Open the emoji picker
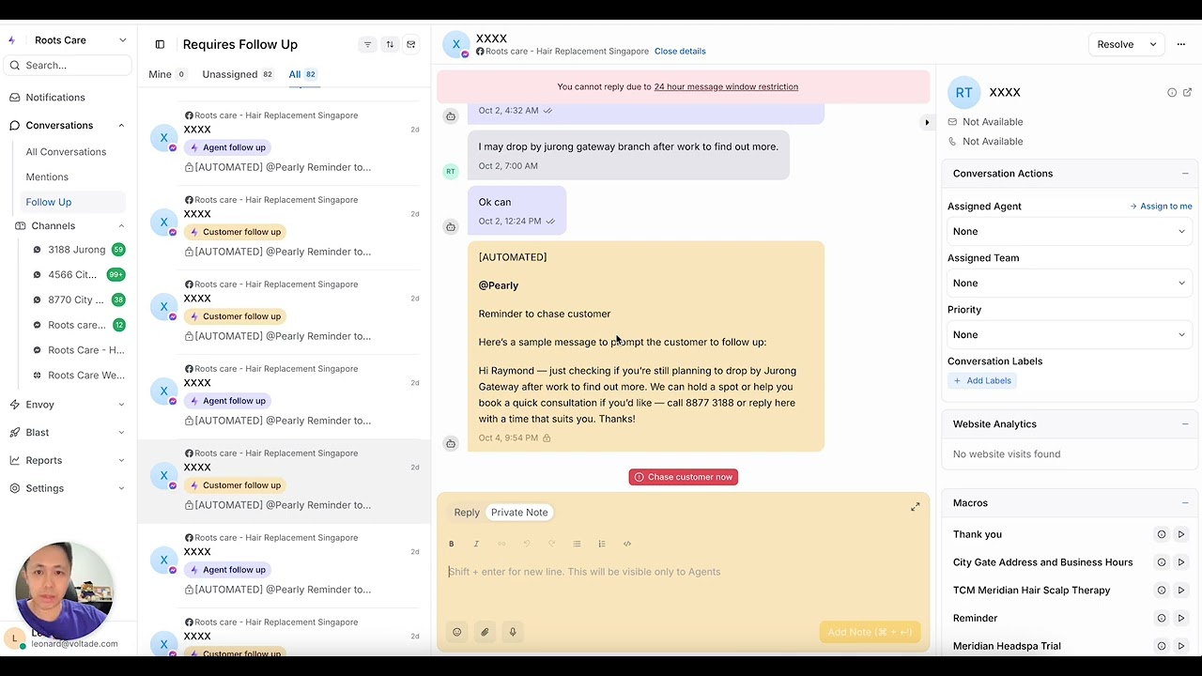Image resolution: width=1202 pixels, height=676 pixels. (457, 632)
